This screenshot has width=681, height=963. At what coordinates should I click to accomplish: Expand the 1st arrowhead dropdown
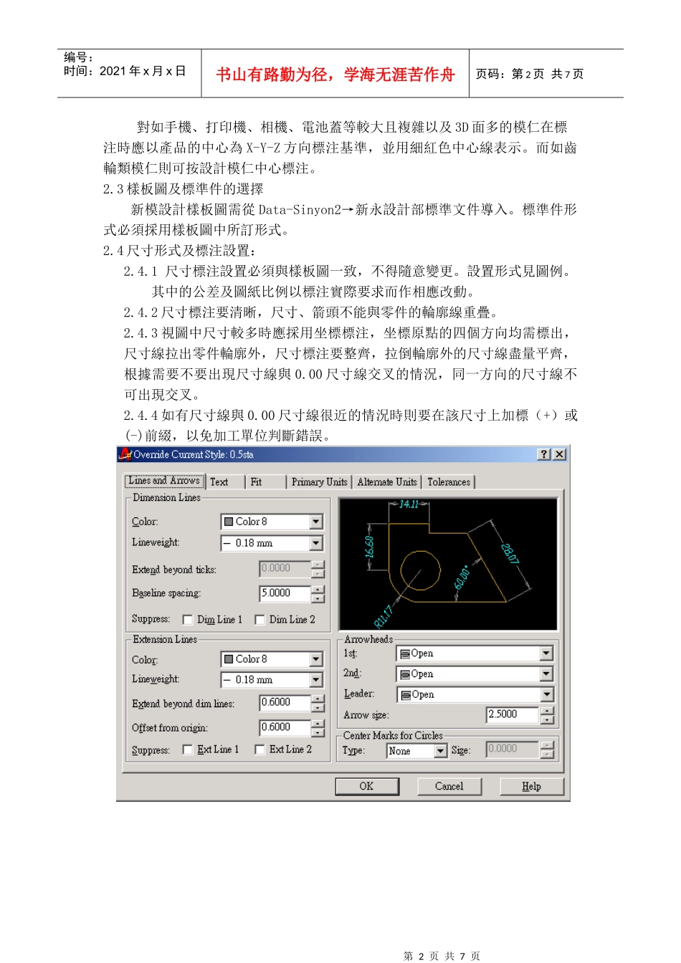pos(546,653)
